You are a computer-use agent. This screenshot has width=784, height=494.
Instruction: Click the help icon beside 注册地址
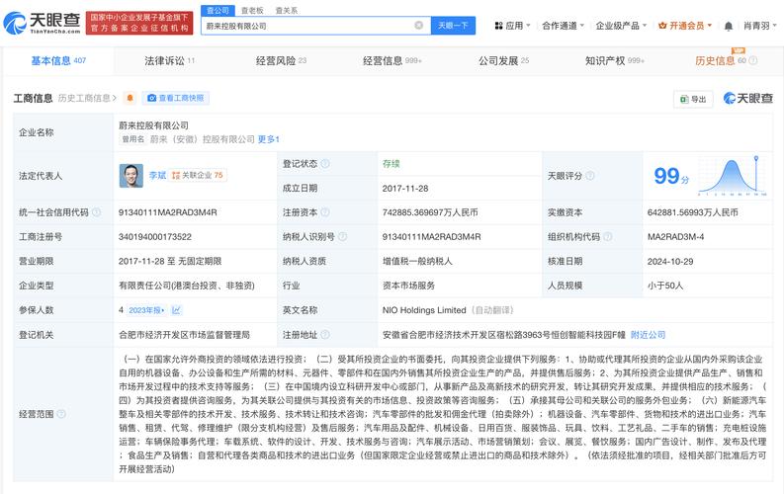[325, 335]
